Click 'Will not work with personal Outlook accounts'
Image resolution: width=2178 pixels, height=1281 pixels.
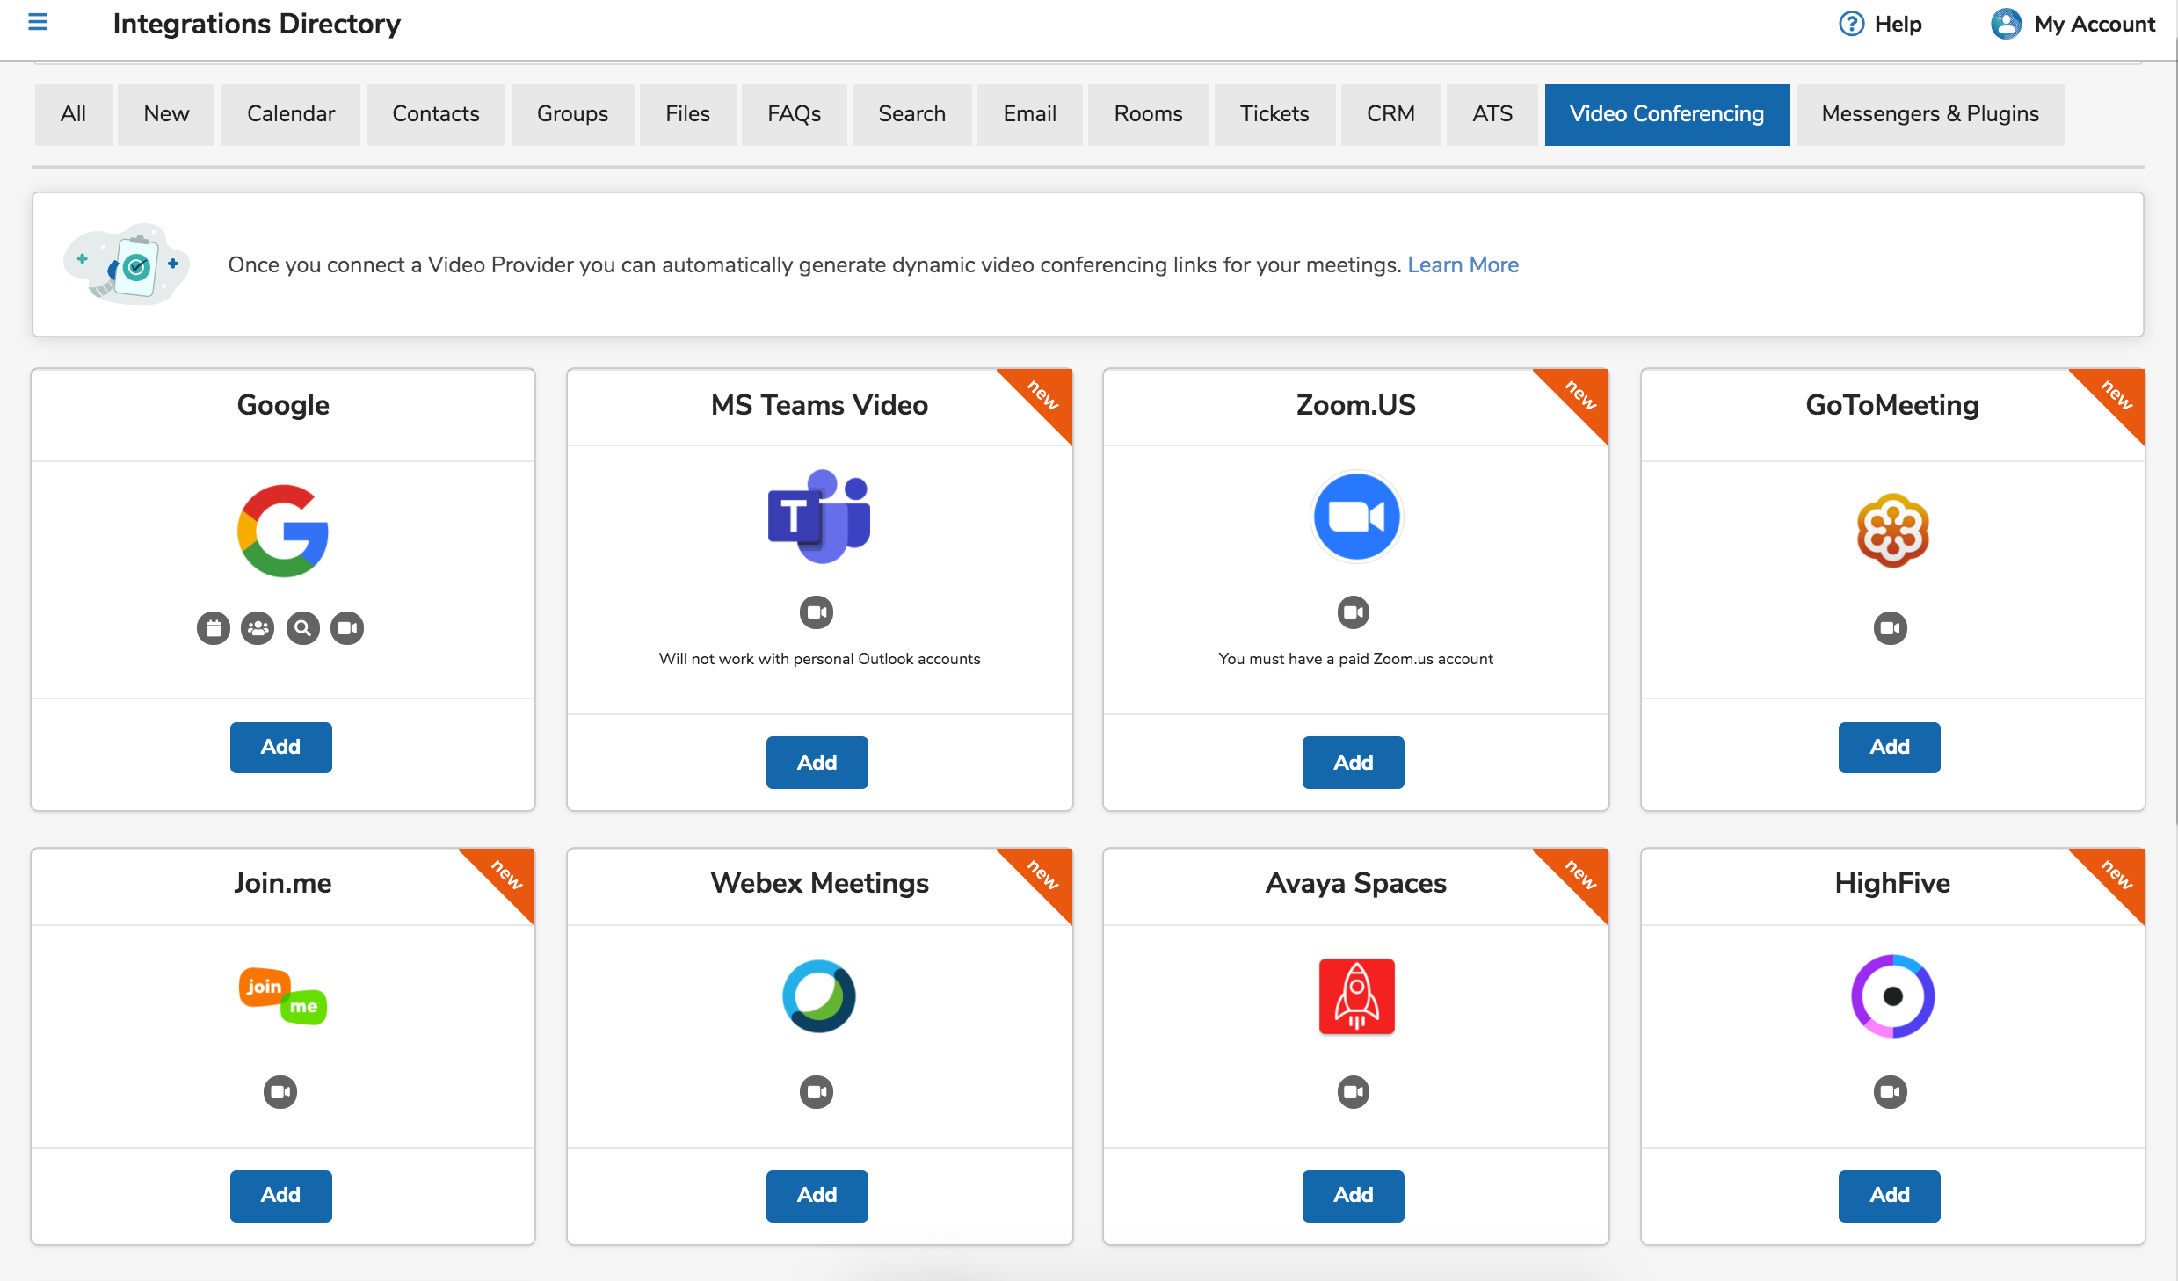click(x=819, y=659)
